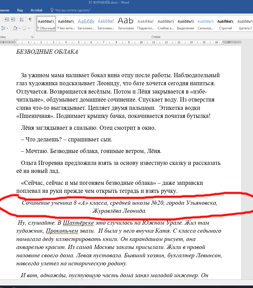This screenshot has height=288, width=253.
Task: Click the text 'навсегда улетел на историческую родину'
Action: (72, 264)
